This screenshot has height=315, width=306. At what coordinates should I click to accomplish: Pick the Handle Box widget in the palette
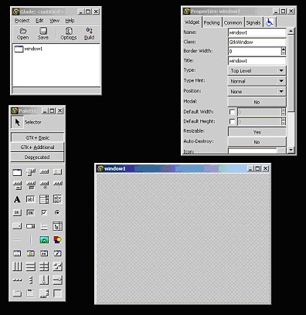click(57, 172)
